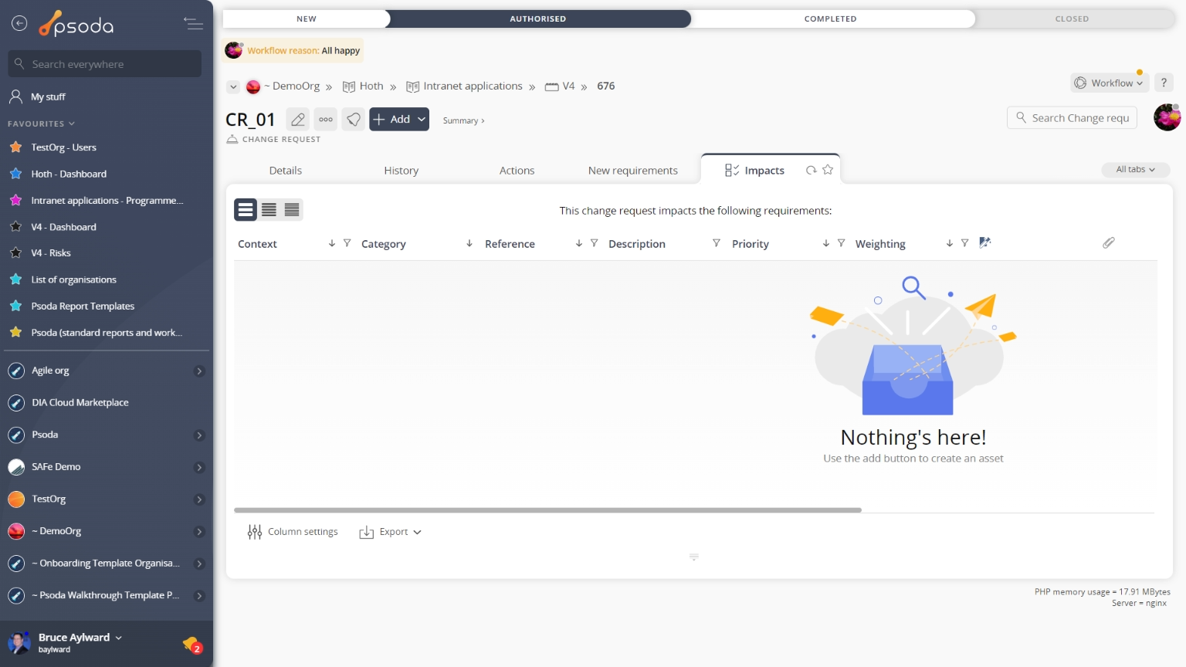This screenshot has width=1186, height=667.
Task: Open the All tabs dropdown
Action: point(1135,169)
